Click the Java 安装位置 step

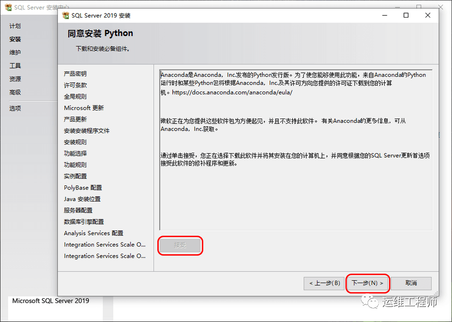[x=82, y=199]
